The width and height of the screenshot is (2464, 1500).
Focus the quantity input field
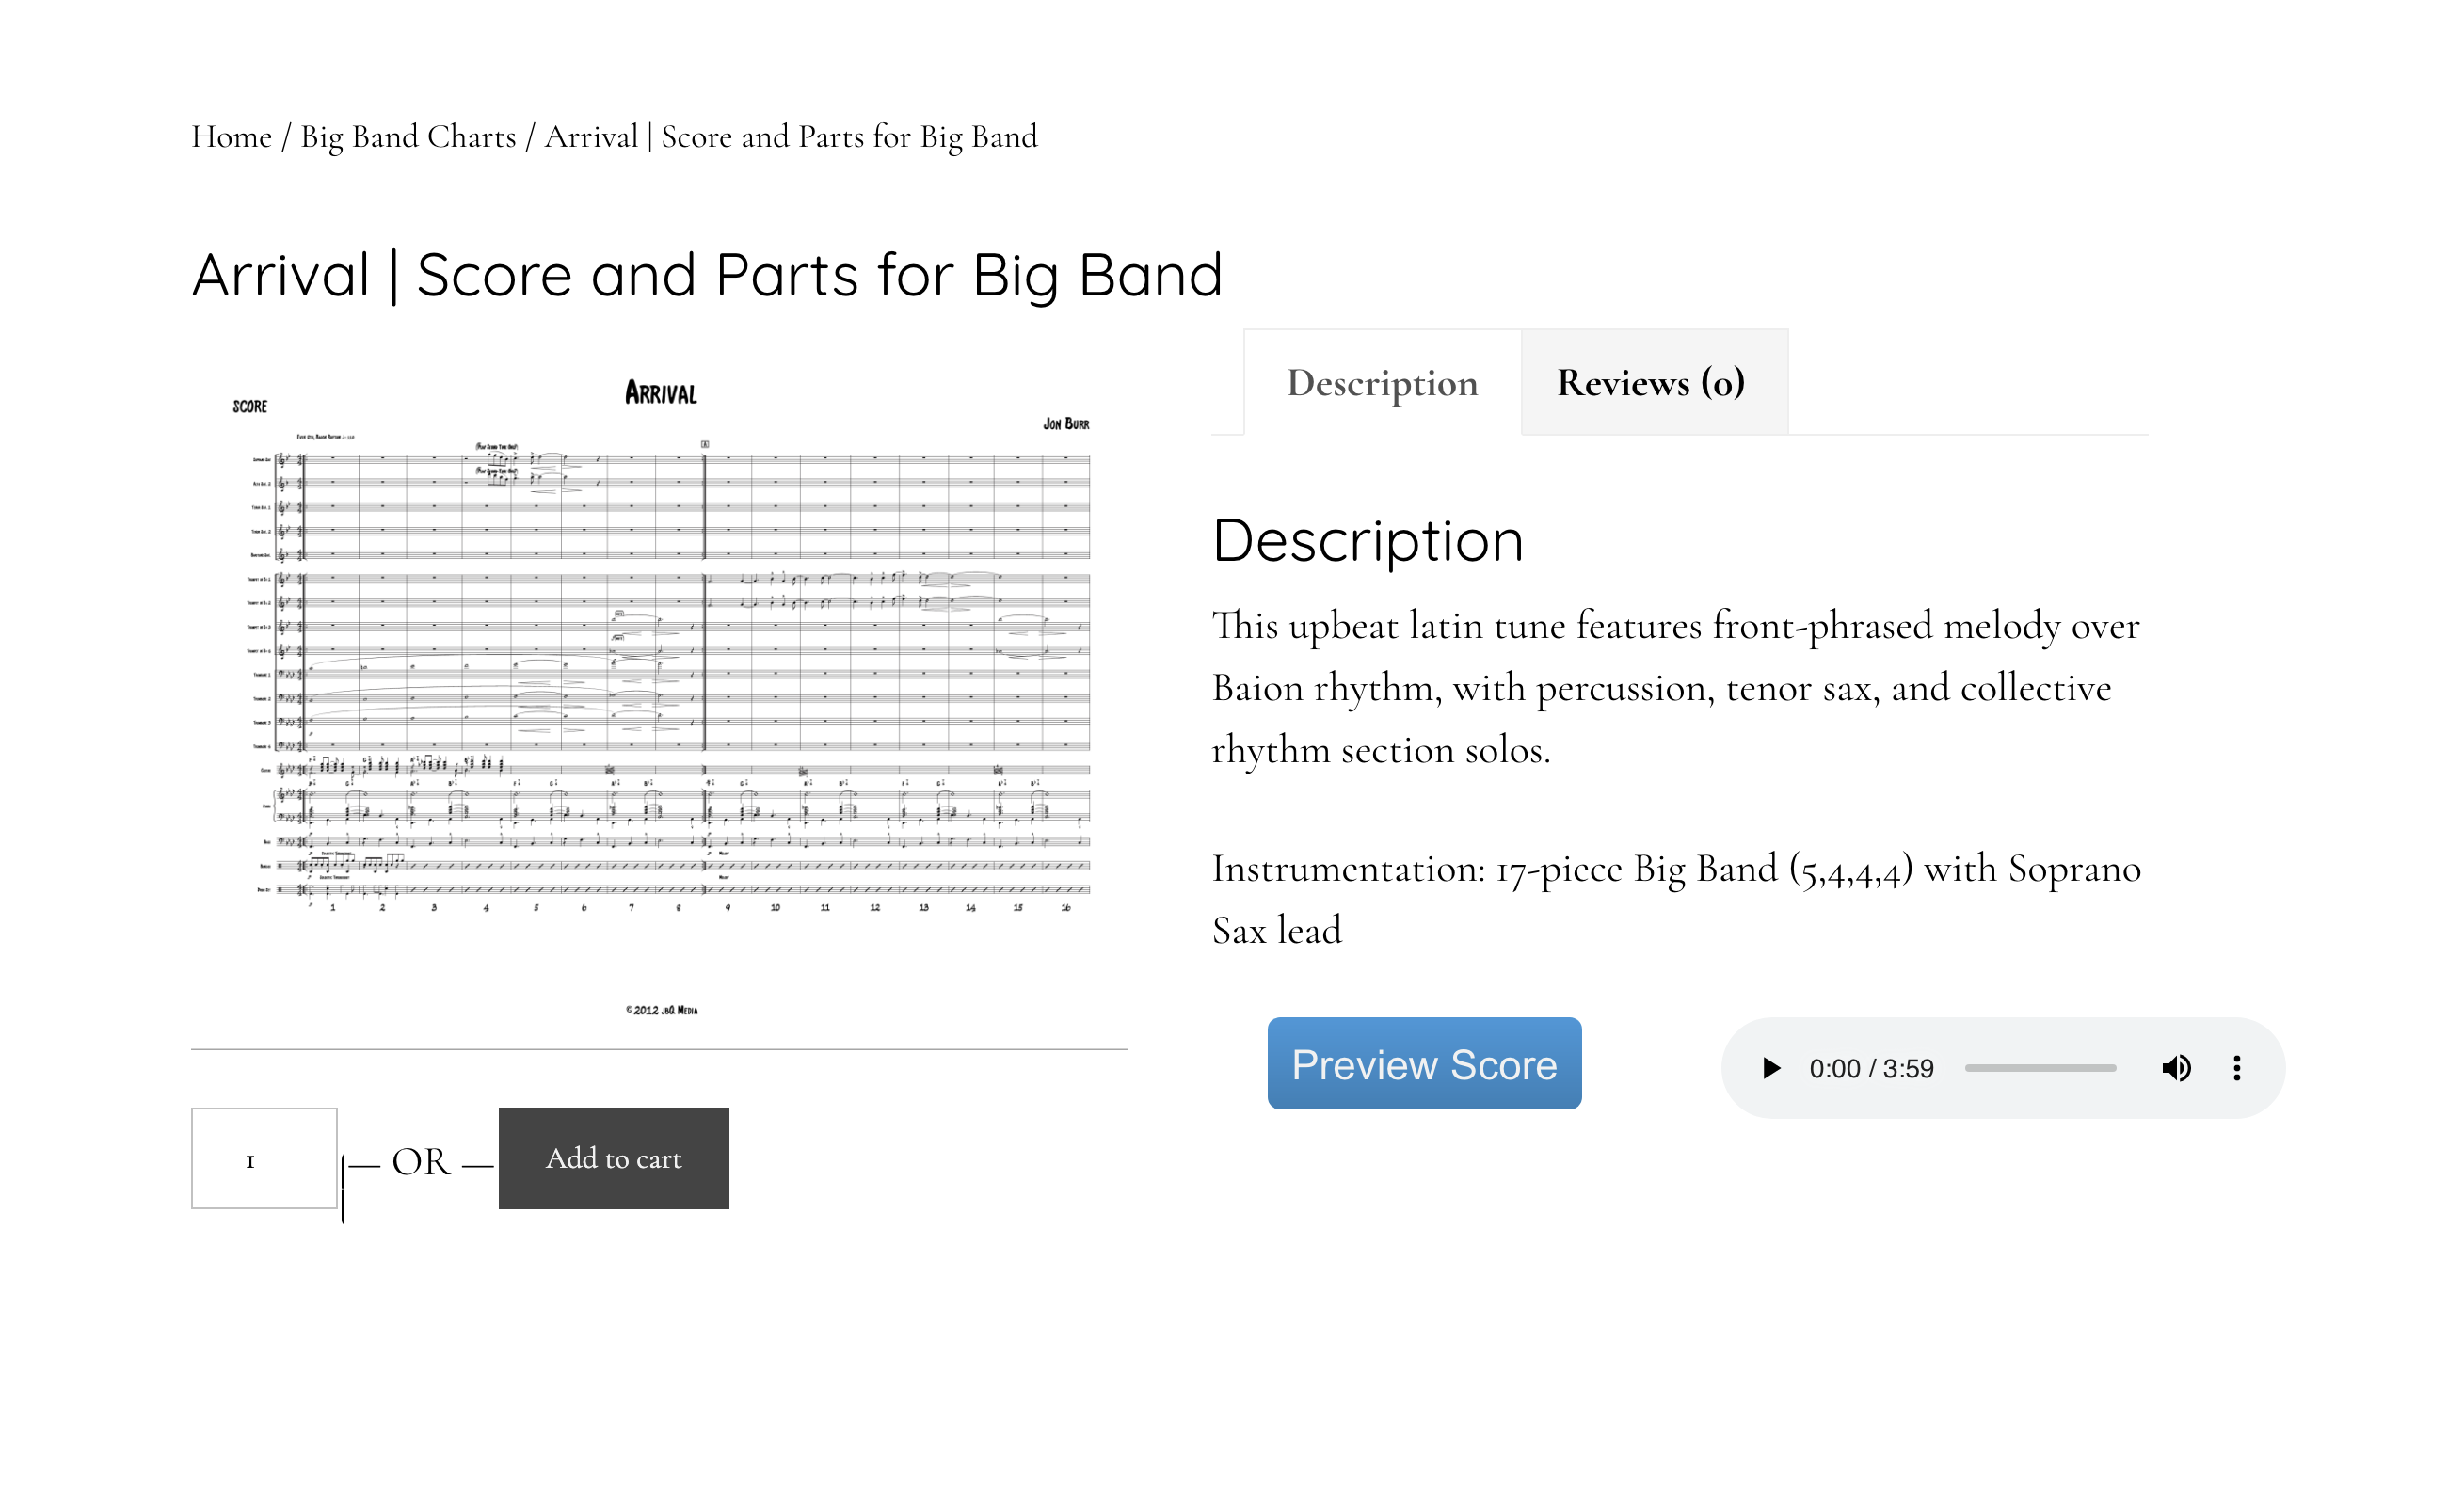point(264,1158)
